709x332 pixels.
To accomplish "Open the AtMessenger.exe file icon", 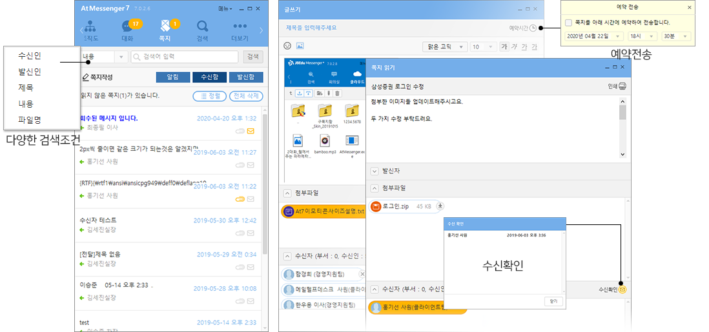I will pyautogui.click(x=351, y=141).
